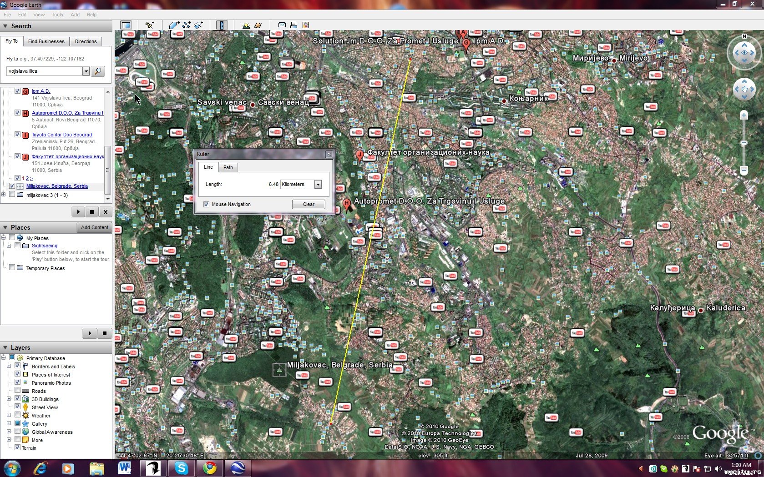The height and width of the screenshot is (477, 764).
Task: Click the map zoom slider handle
Action: coord(744,143)
